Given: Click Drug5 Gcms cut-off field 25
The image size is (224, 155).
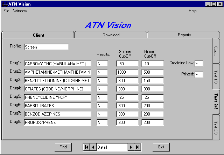Looking at the screenshot, I should (153, 97).
